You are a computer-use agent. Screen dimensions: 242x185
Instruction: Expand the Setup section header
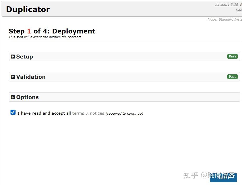click(124, 56)
